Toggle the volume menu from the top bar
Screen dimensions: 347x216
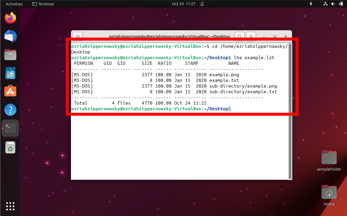(x=333, y=4)
